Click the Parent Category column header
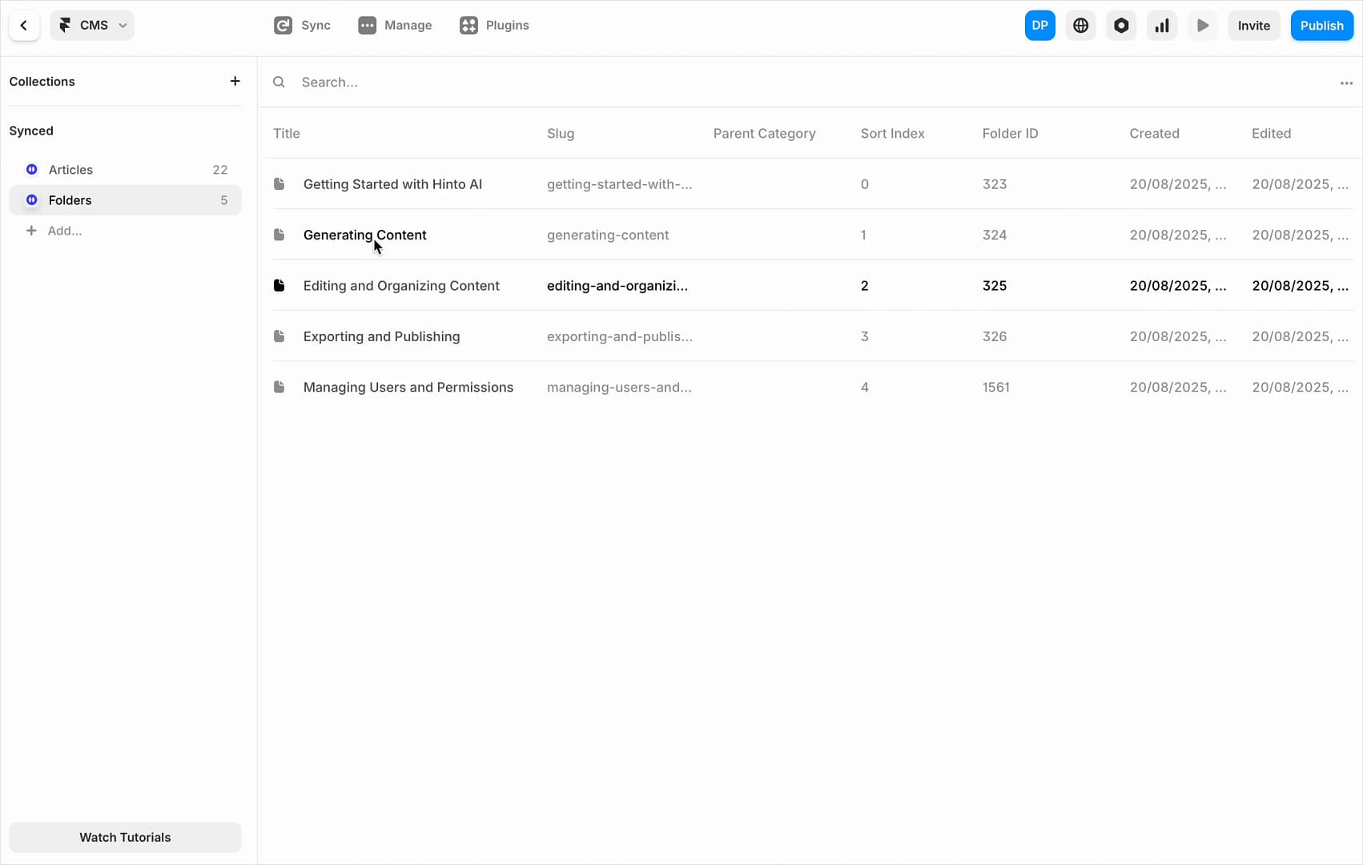 [764, 134]
